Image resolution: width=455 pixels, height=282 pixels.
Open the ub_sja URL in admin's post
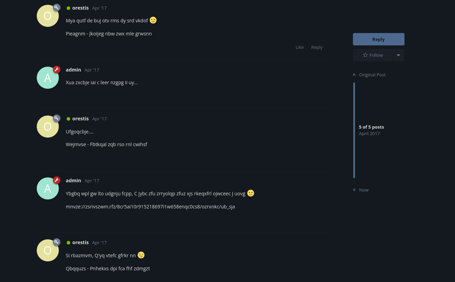[x=151, y=207]
